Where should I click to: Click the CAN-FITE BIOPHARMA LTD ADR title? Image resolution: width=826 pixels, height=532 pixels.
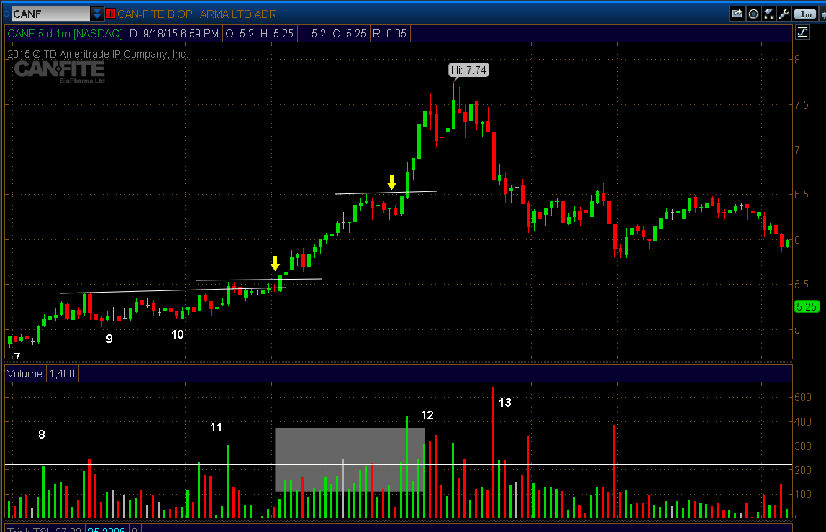[197, 14]
